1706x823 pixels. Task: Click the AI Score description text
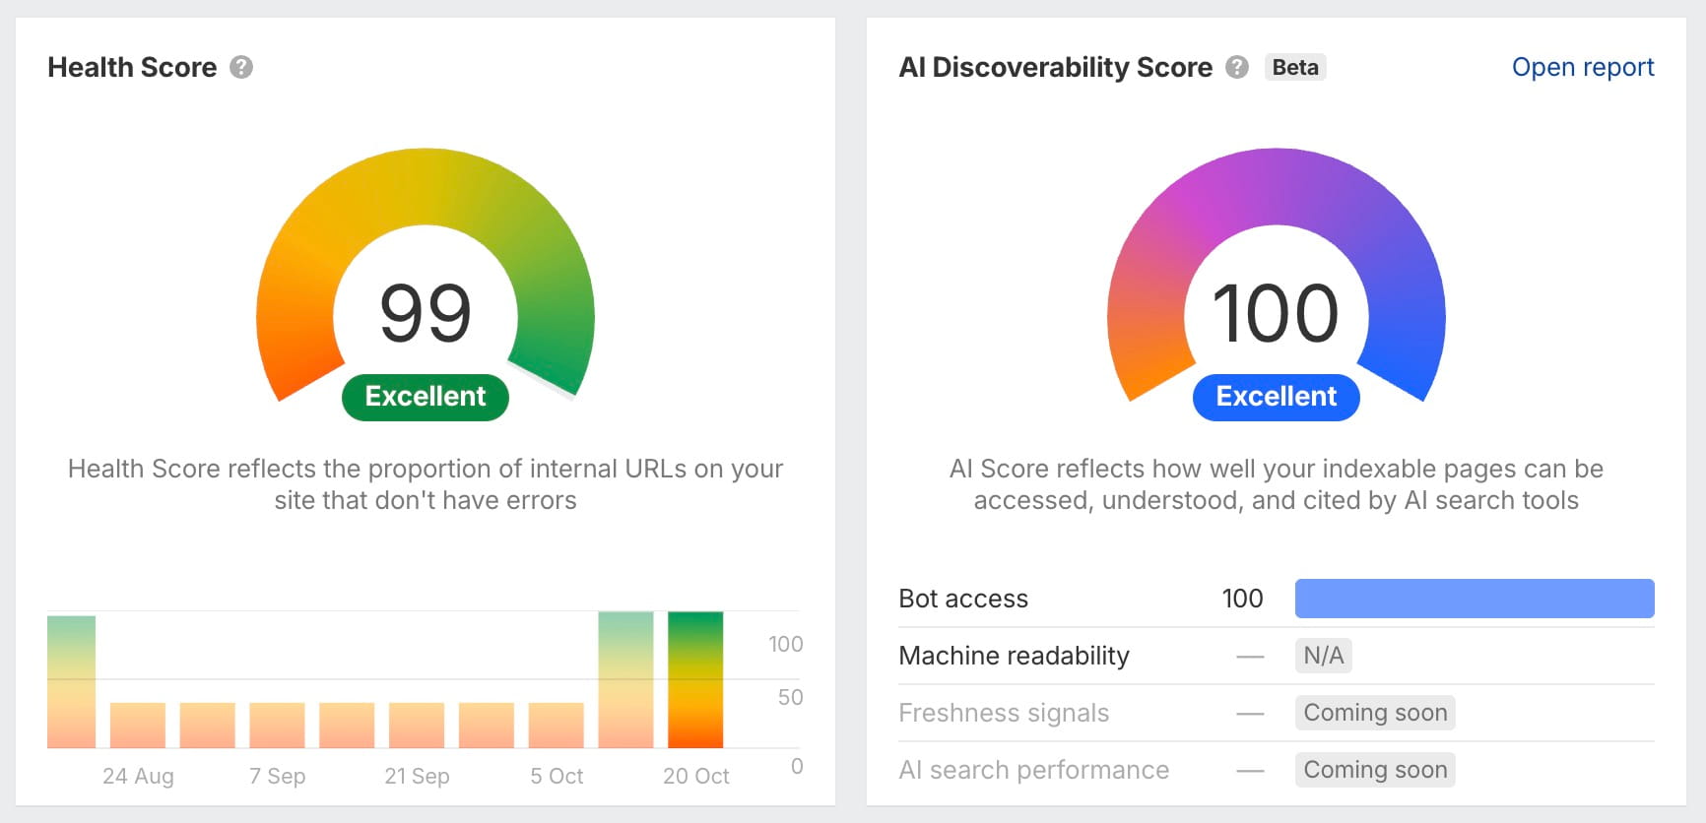click(1277, 484)
